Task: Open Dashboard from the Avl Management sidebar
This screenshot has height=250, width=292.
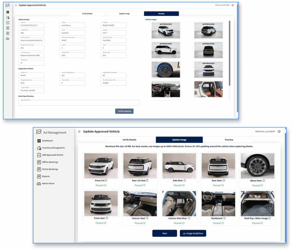Action: click(47, 141)
